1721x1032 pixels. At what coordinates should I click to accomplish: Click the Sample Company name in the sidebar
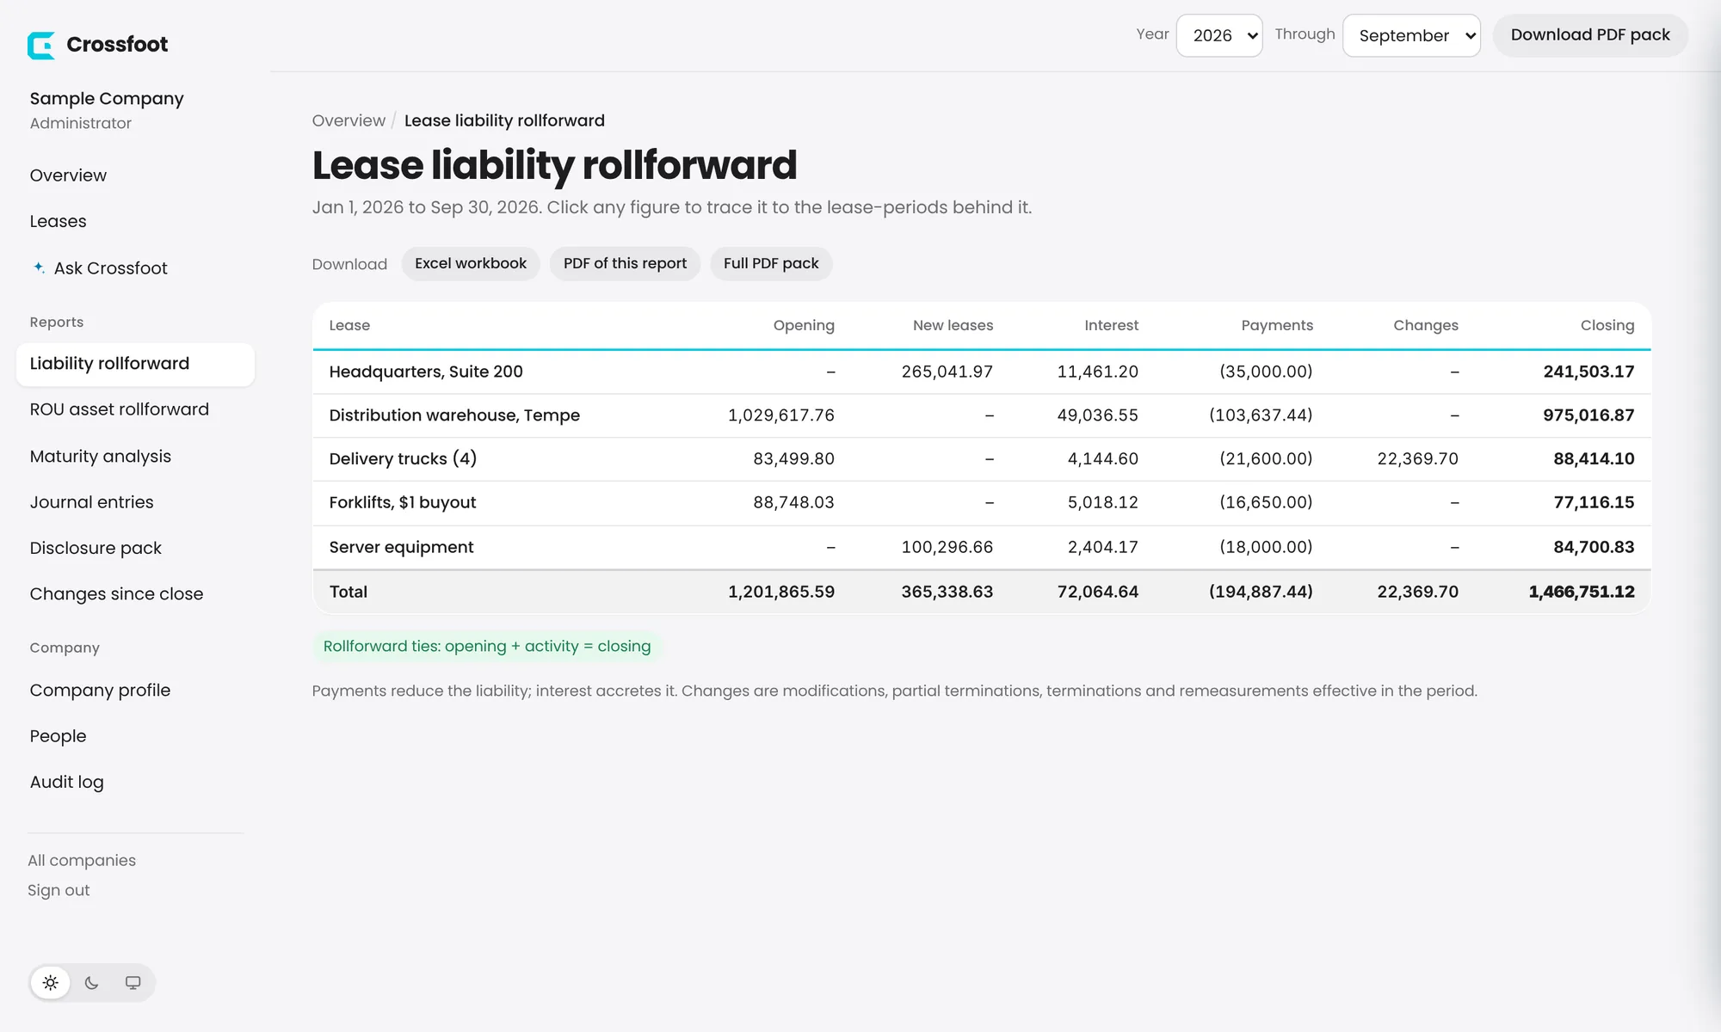(107, 99)
